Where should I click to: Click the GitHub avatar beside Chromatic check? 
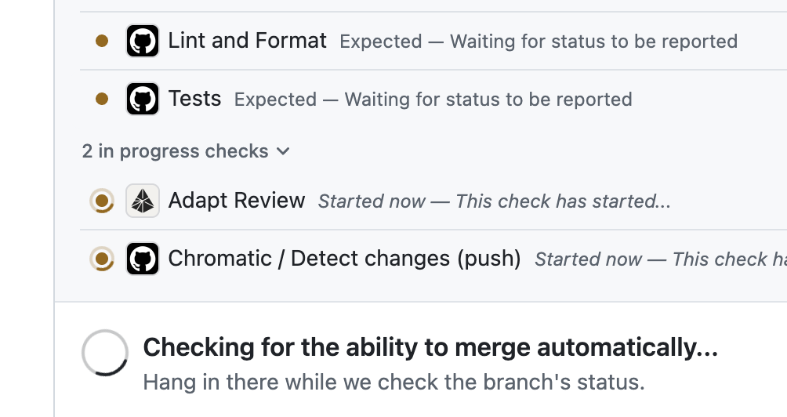(143, 259)
